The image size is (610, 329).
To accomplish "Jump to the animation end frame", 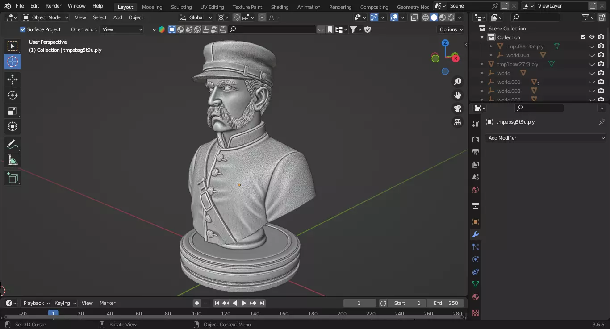I will [x=262, y=303].
